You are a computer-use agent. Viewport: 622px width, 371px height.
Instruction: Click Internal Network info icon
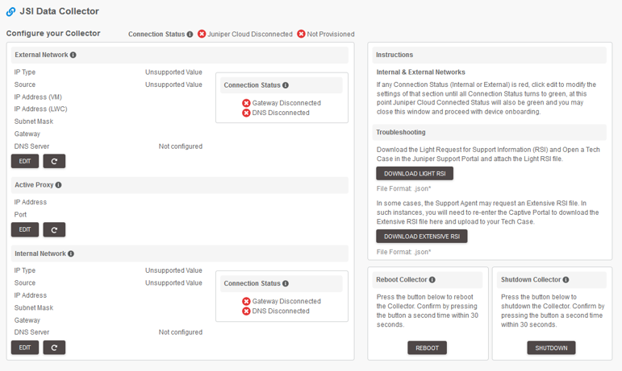(x=72, y=254)
